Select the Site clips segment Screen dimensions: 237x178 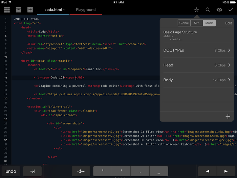pyautogui.click(x=197, y=23)
